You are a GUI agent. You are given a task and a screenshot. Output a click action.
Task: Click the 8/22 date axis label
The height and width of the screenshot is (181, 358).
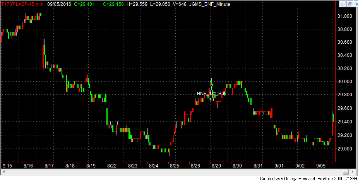pos(112,166)
